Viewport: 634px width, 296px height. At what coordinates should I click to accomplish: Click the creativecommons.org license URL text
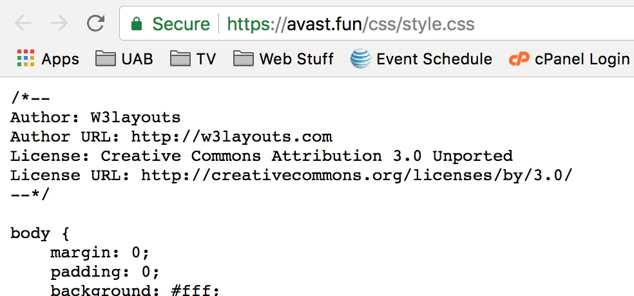pyautogui.click(x=357, y=175)
